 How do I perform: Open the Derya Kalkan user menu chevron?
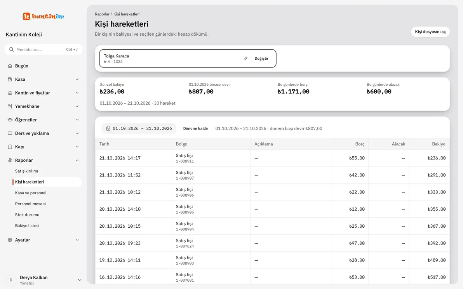(x=79, y=280)
